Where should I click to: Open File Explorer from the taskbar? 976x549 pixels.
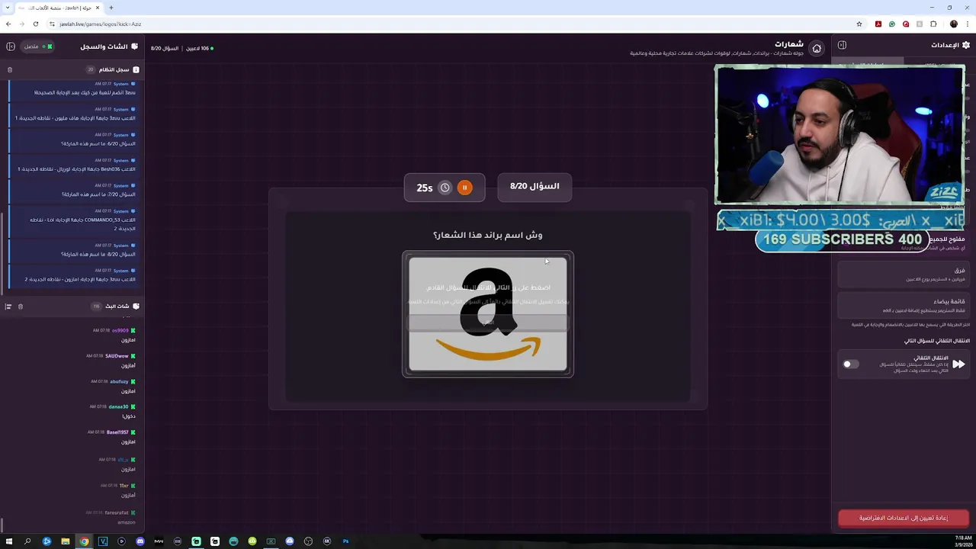(x=65, y=541)
